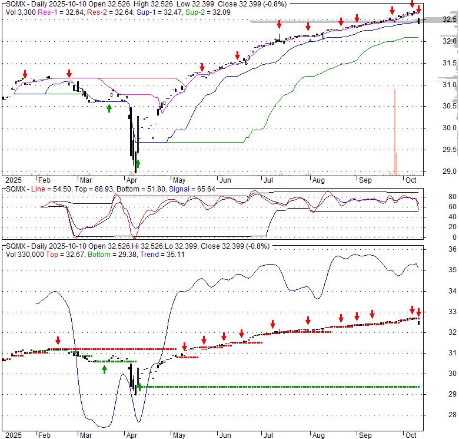Viewport: 459px width, 439px height.
Task: Click the last black candlestick on top chart
Action: point(419,21)
